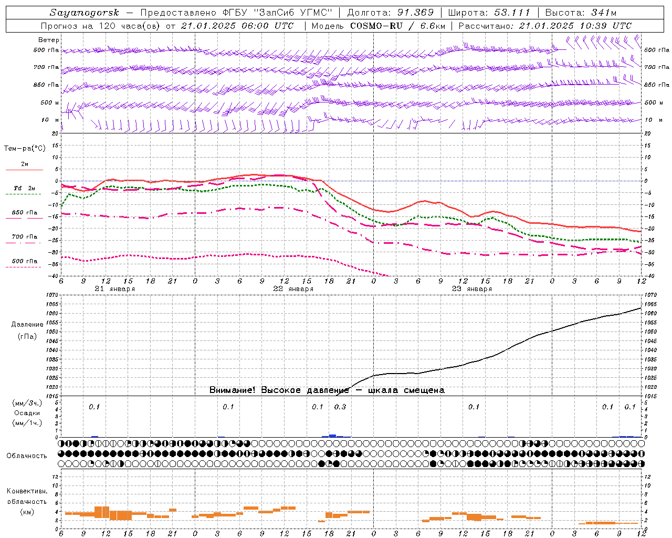Select 'Прогноз на 120 часа(ов)' forecast text
The height and width of the screenshot is (538, 672).
101,26
